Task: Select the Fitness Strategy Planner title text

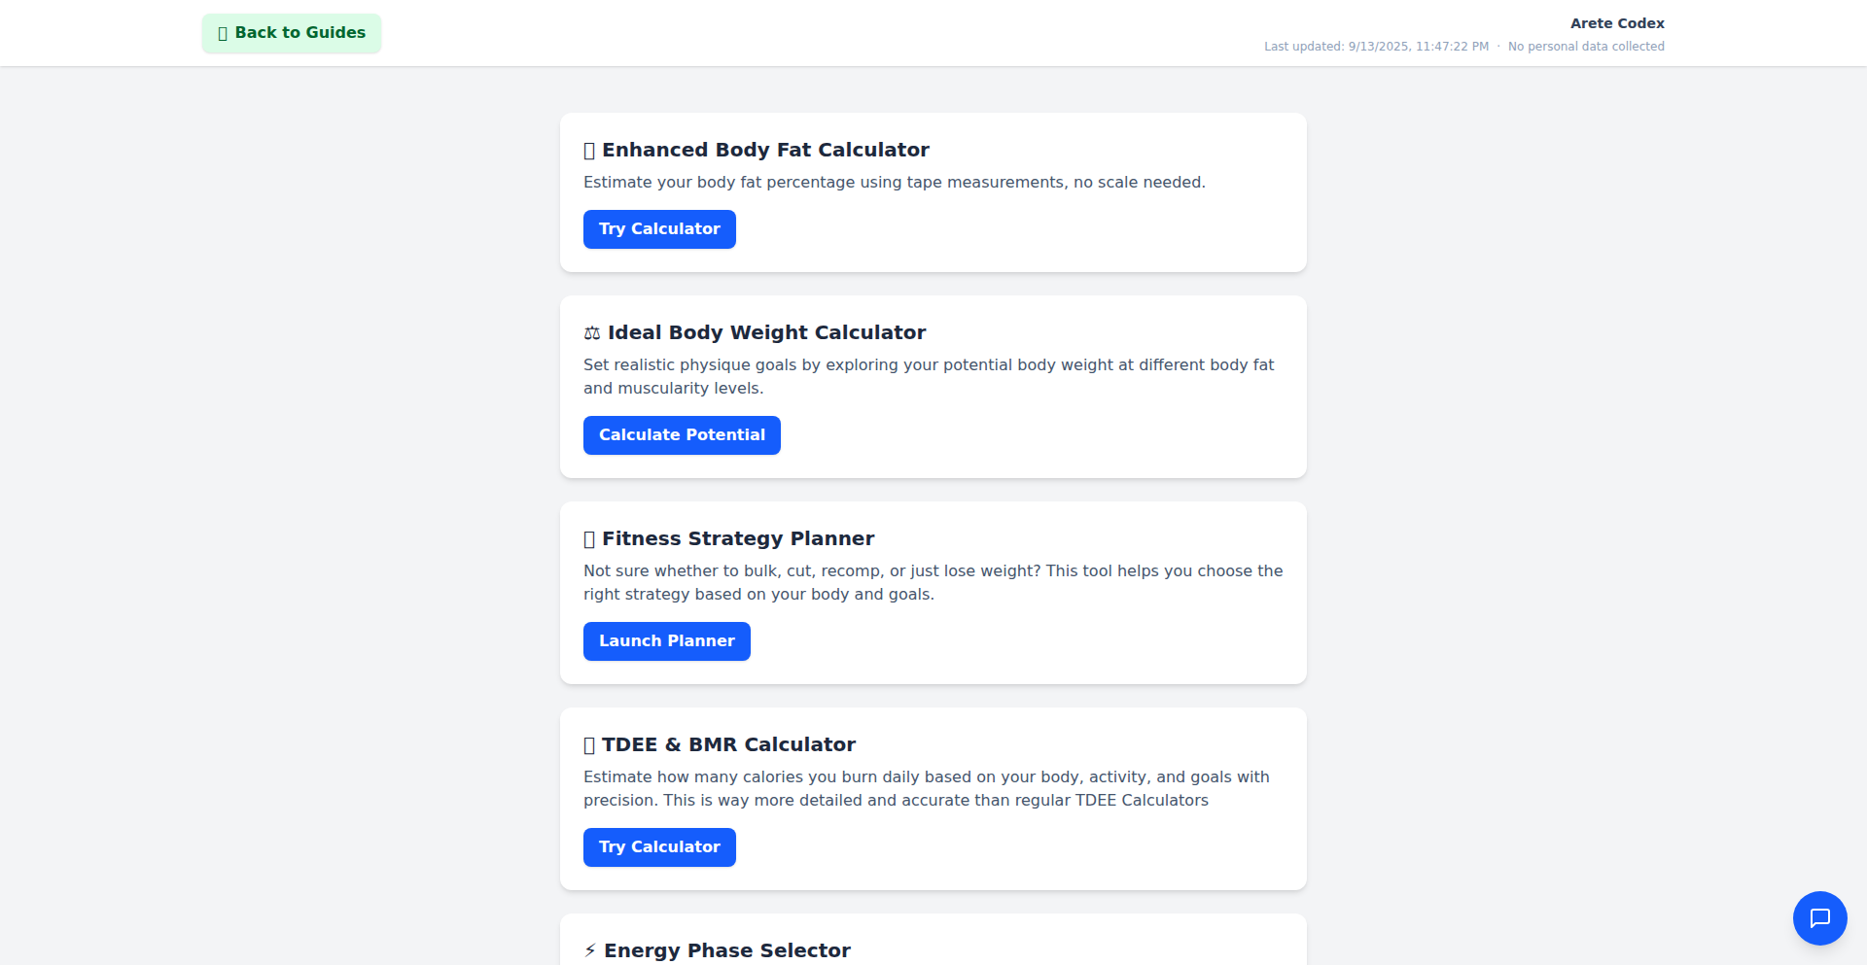Action: (x=738, y=538)
